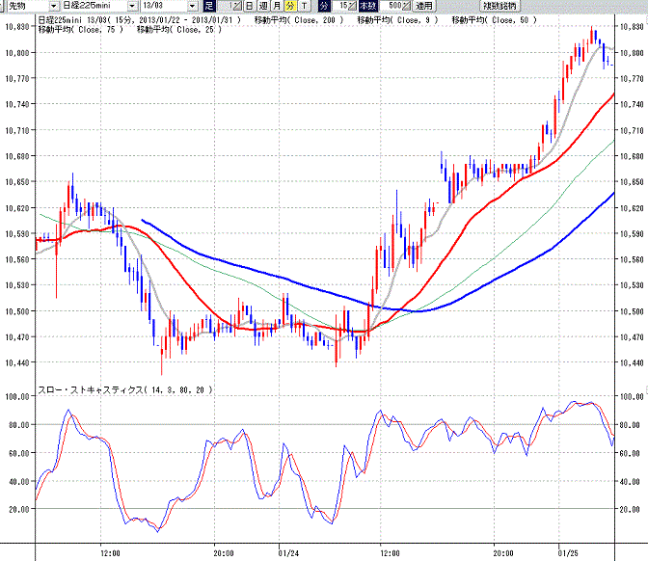Click the stepper beside the minute value 15

click(x=352, y=6)
